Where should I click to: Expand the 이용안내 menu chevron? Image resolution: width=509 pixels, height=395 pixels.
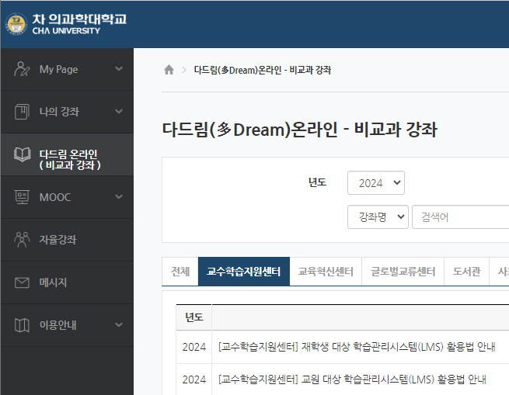coord(118,325)
